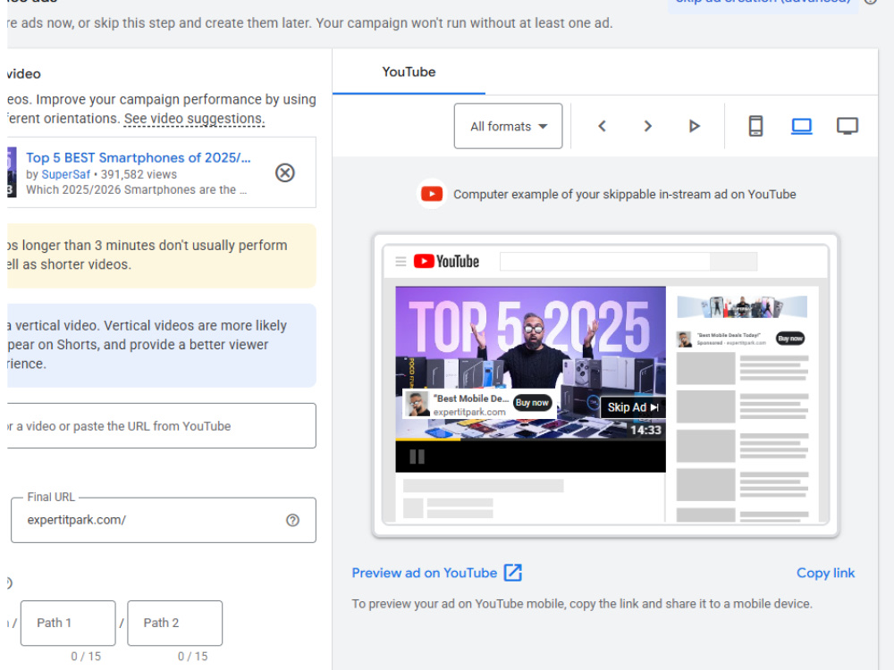Click the video search or URL field

162,425
